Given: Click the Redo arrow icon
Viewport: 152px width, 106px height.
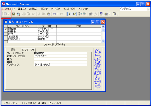Looking at the screenshot, I should point(61,14).
